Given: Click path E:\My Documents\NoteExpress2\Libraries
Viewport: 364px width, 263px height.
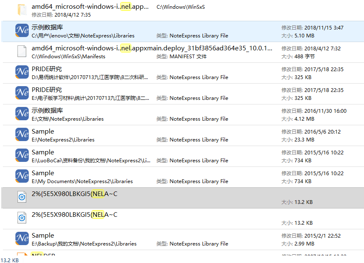Looking at the screenshot, I should pyautogui.click(x=82, y=181).
